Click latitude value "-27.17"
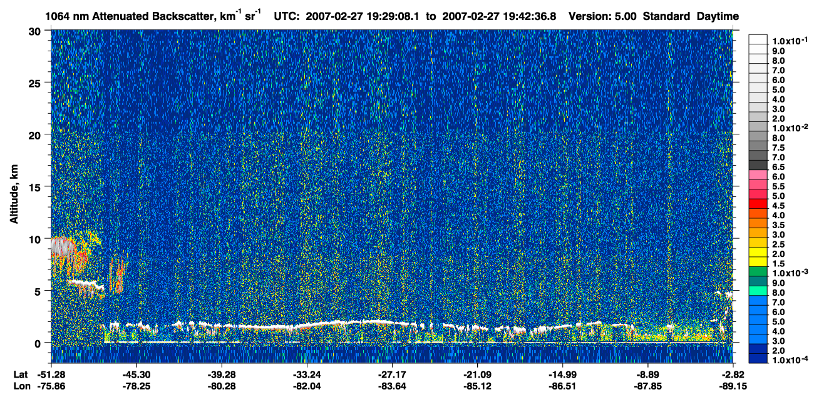Screen dimensions: 814x417 click(x=391, y=374)
